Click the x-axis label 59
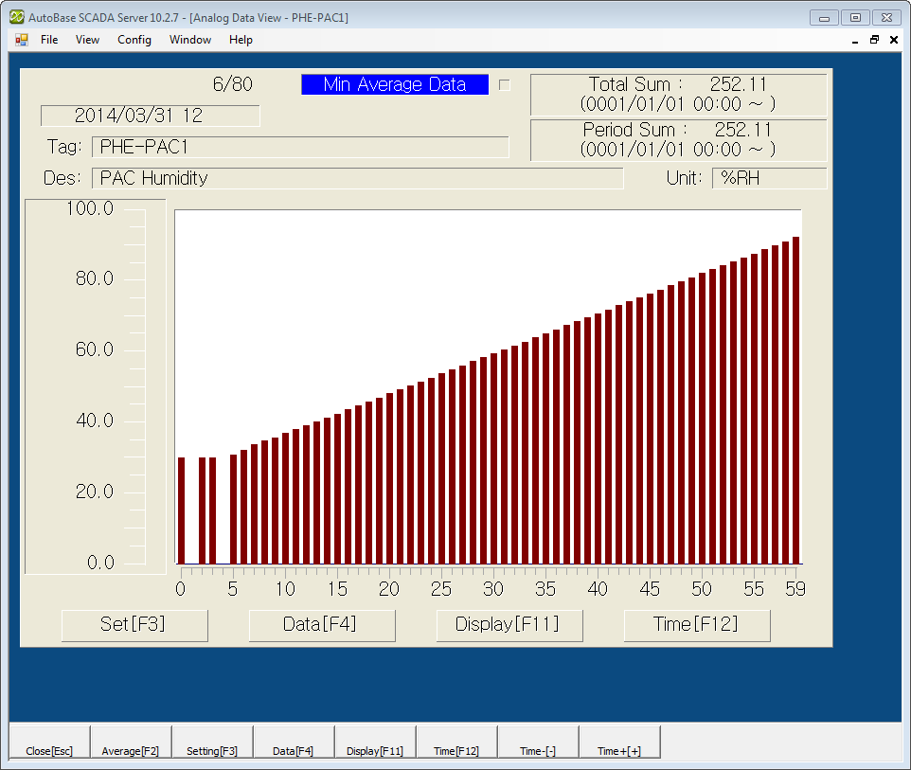This screenshot has height=770, width=911. [x=795, y=589]
